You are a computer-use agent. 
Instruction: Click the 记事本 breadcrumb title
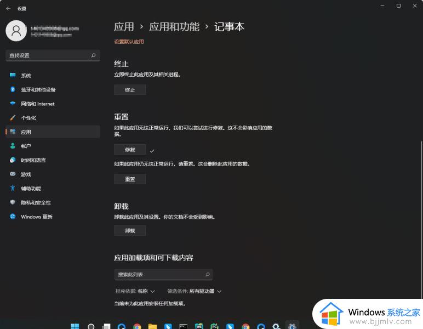tap(229, 27)
